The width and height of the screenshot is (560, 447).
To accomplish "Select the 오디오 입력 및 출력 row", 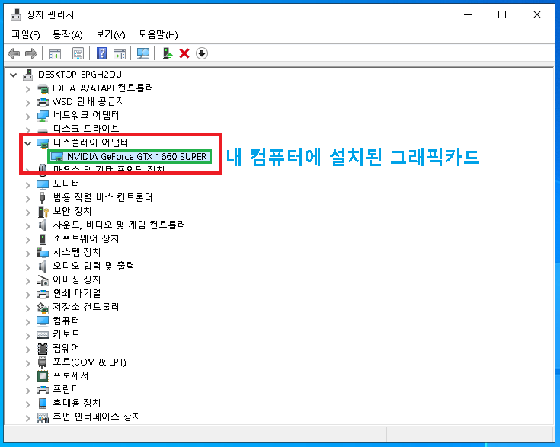I will pyautogui.click(x=93, y=266).
